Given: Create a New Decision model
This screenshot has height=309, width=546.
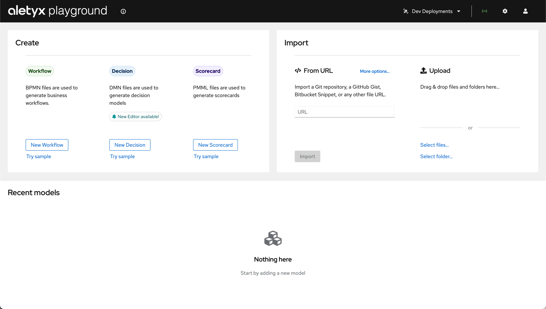Looking at the screenshot, I should coord(130,145).
